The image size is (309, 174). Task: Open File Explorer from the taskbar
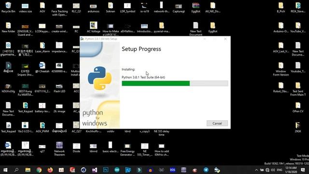pyautogui.click(x=28, y=170)
